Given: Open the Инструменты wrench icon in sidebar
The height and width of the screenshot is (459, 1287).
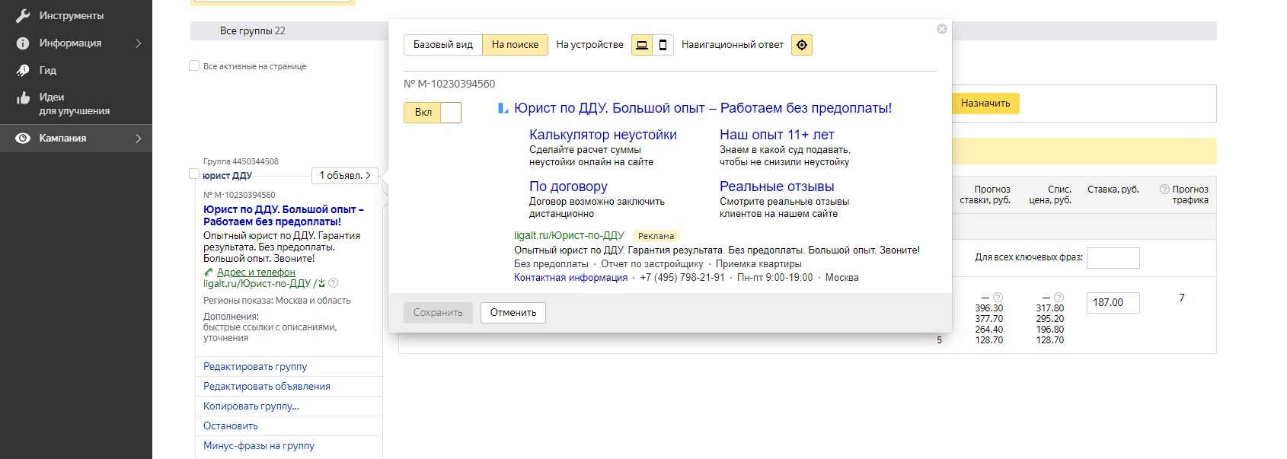Looking at the screenshot, I should (x=23, y=15).
